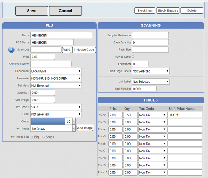Viewport: 208px width, 178px height.
Task: Click the Colour value 10
Action: 69,122
